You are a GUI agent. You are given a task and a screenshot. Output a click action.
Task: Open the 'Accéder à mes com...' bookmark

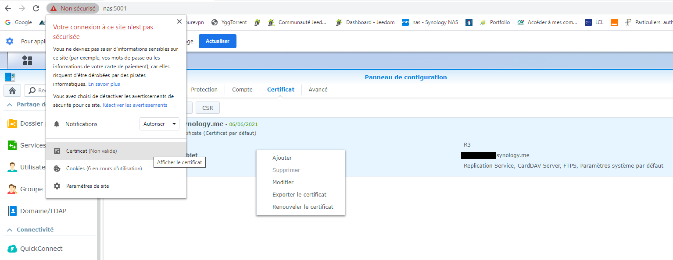pos(547,22)
